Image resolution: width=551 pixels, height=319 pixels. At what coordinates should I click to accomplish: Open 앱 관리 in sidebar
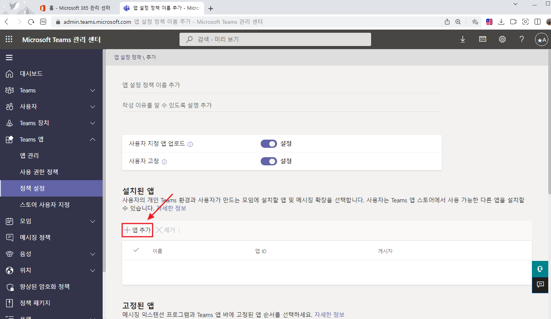click(x=29, y=156)
